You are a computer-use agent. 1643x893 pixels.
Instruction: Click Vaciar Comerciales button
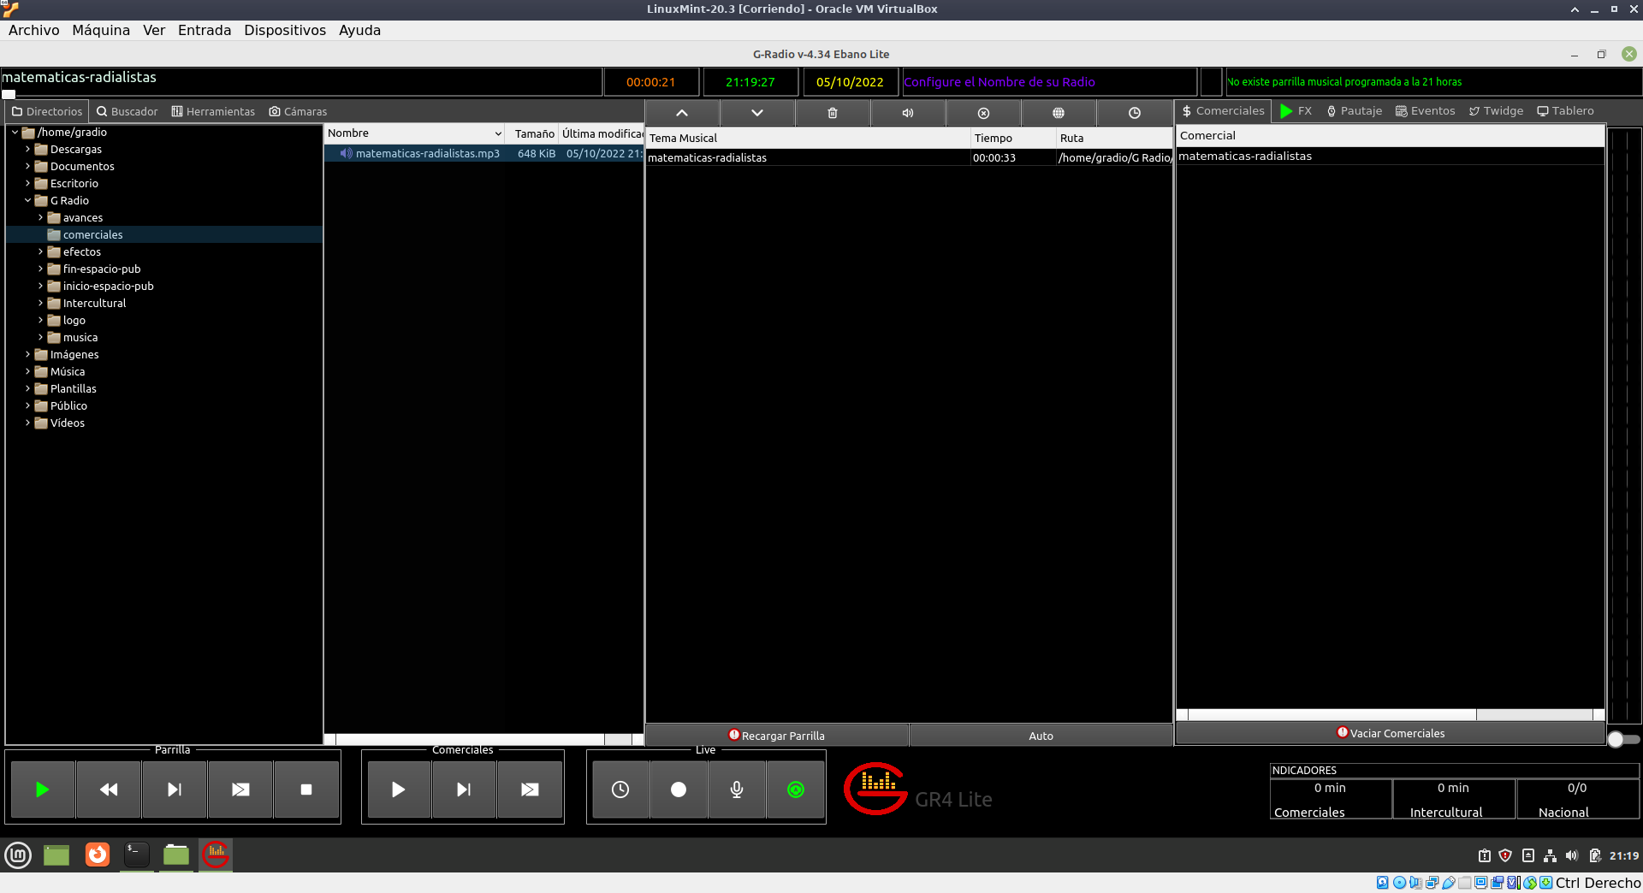click(1391, 733)
